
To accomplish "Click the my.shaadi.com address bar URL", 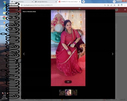I will (x=38, y=5).
